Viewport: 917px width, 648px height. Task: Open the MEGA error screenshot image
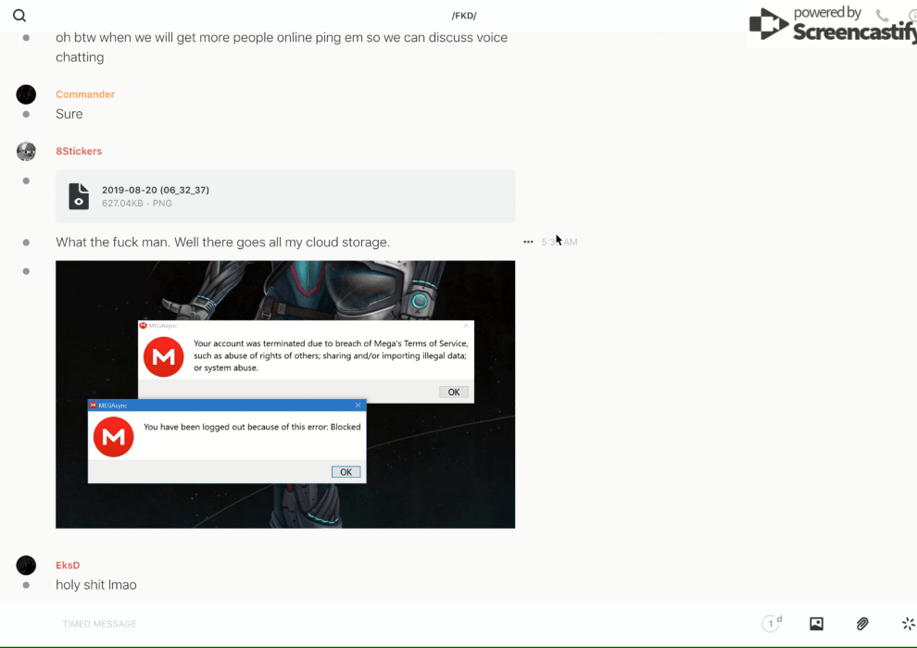coord(285,394)
